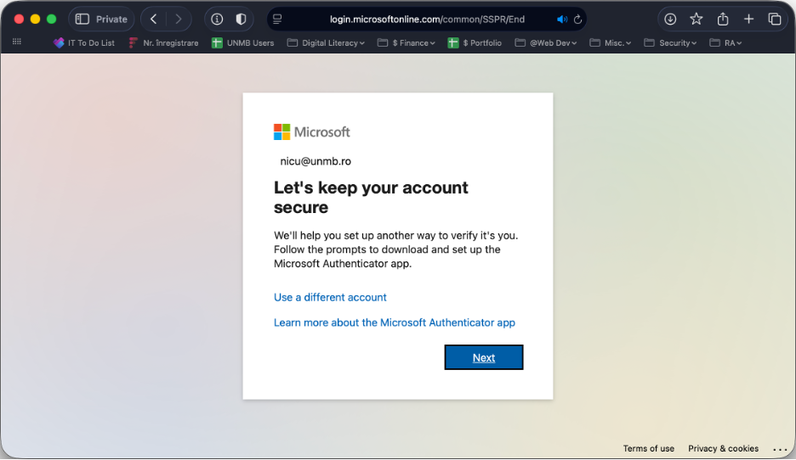Open the Privacy & cookies footer link
The width and height of the screenshot is (796, 460).
point(723,448)
